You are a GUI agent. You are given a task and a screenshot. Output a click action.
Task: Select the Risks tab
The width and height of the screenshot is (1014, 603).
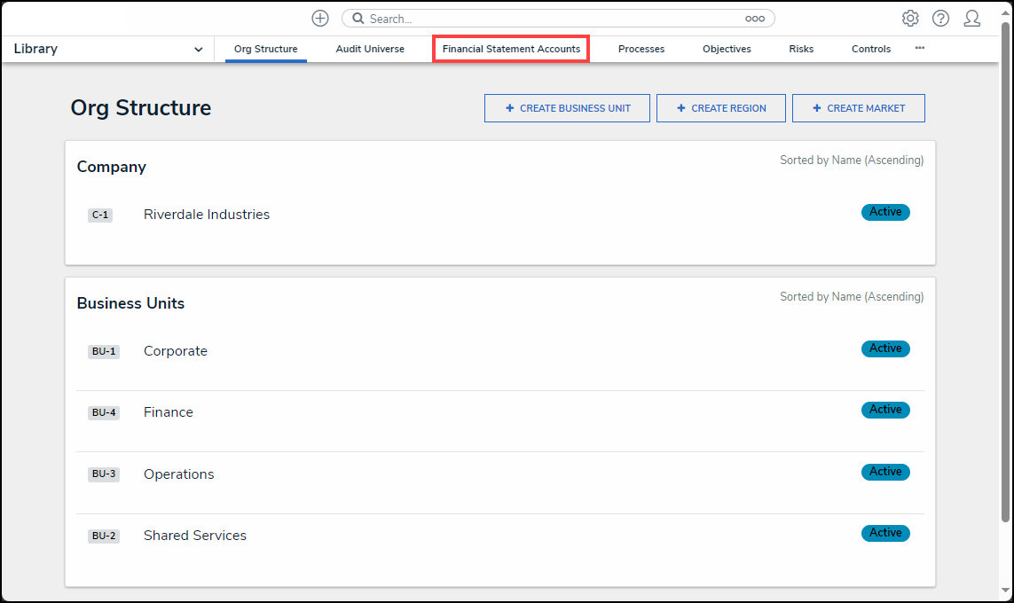[801, 50]
